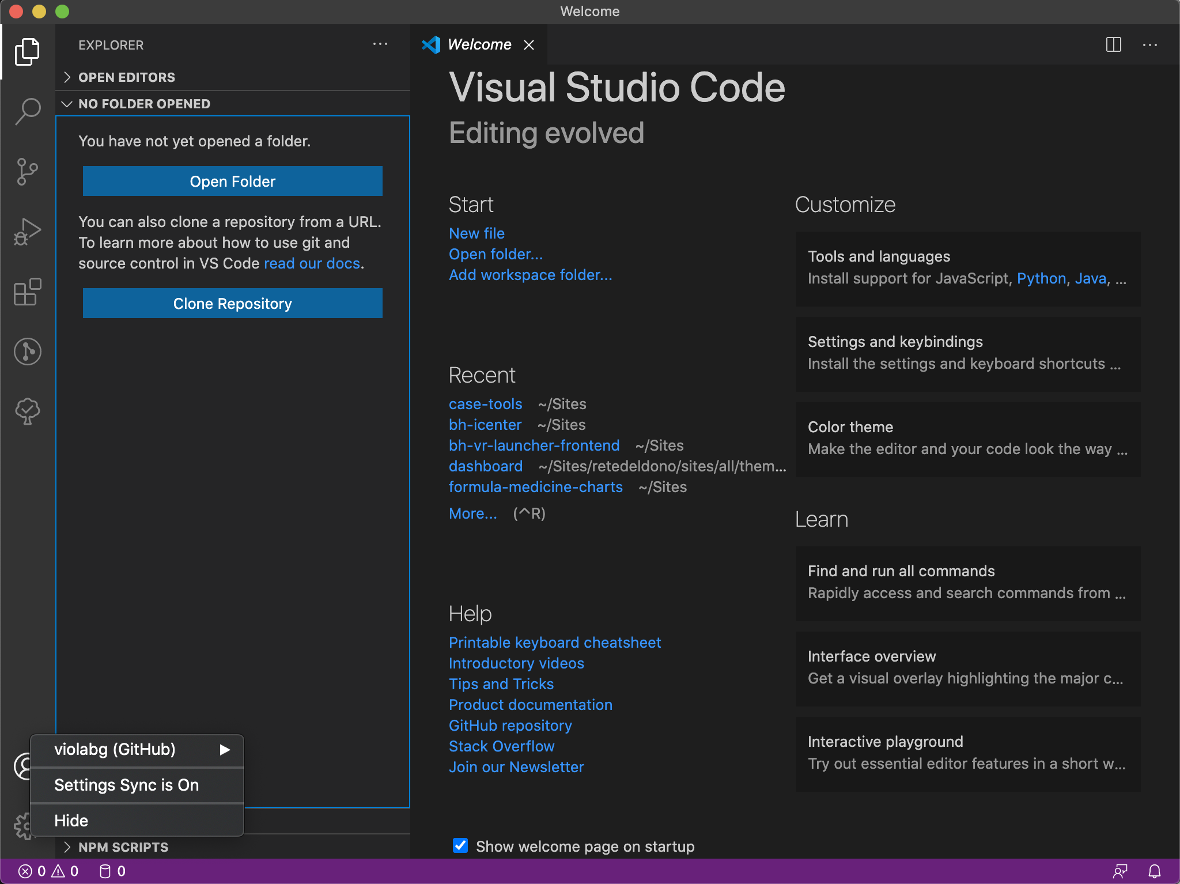Click errors and warnings status indicator
This screenshot has height=884, width=1180.
pyautogui.click(x=48, y=871)
